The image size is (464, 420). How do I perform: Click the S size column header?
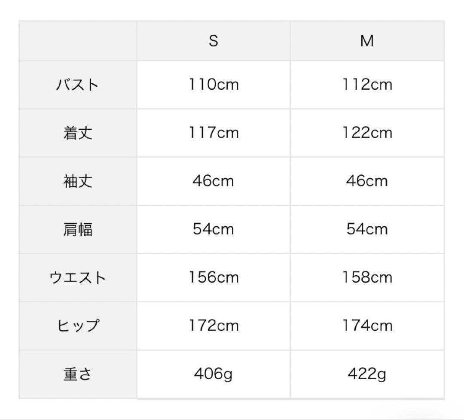pyautogui.click(x=214, y=41)
